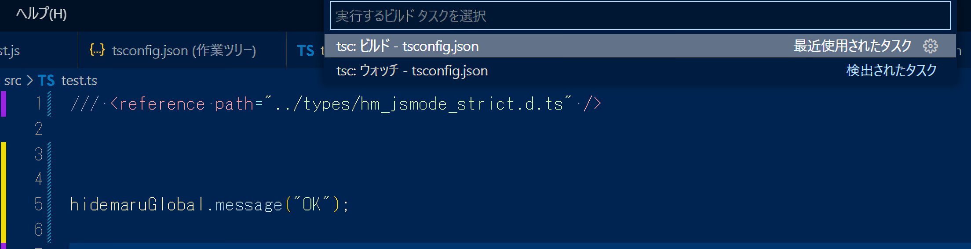This screenshot has height=249, width=971.
Task: Click the TS icon on the partially hidden tab
Action: (305, 50)
